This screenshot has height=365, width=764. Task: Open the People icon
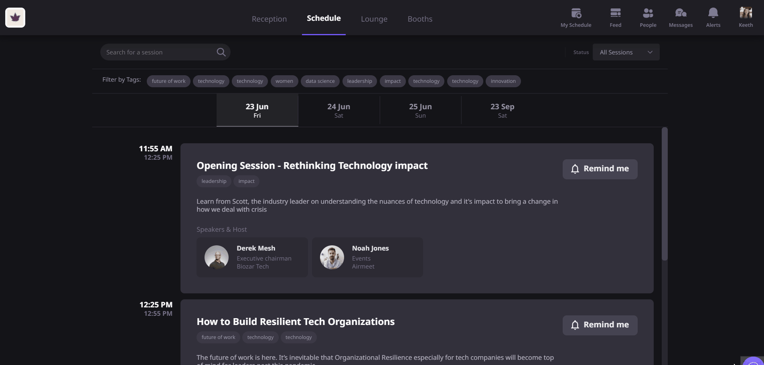pyautogui.click(x=648, y=14)
